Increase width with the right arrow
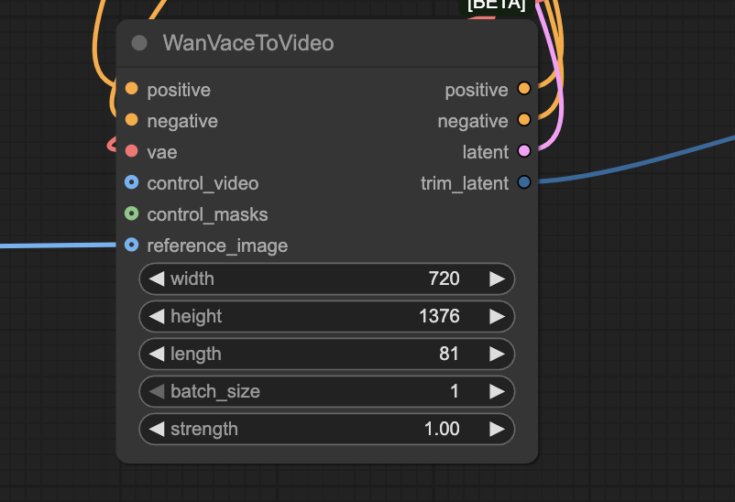The width and height of the screenshot is (735, 502). (x=497, y=278)
